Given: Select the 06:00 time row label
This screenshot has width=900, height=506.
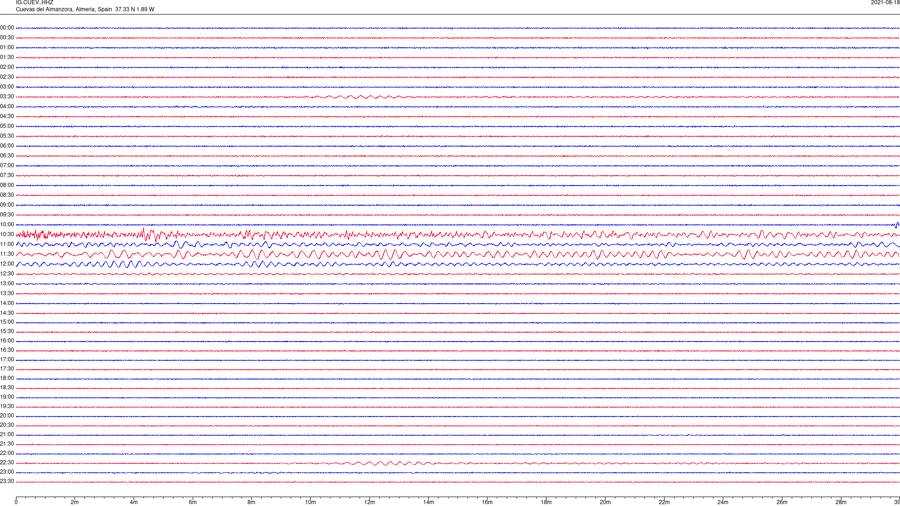Looking at the screenshot, I should 7,146.
